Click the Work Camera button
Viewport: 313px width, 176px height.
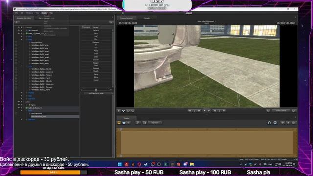(x=281, y=111)
